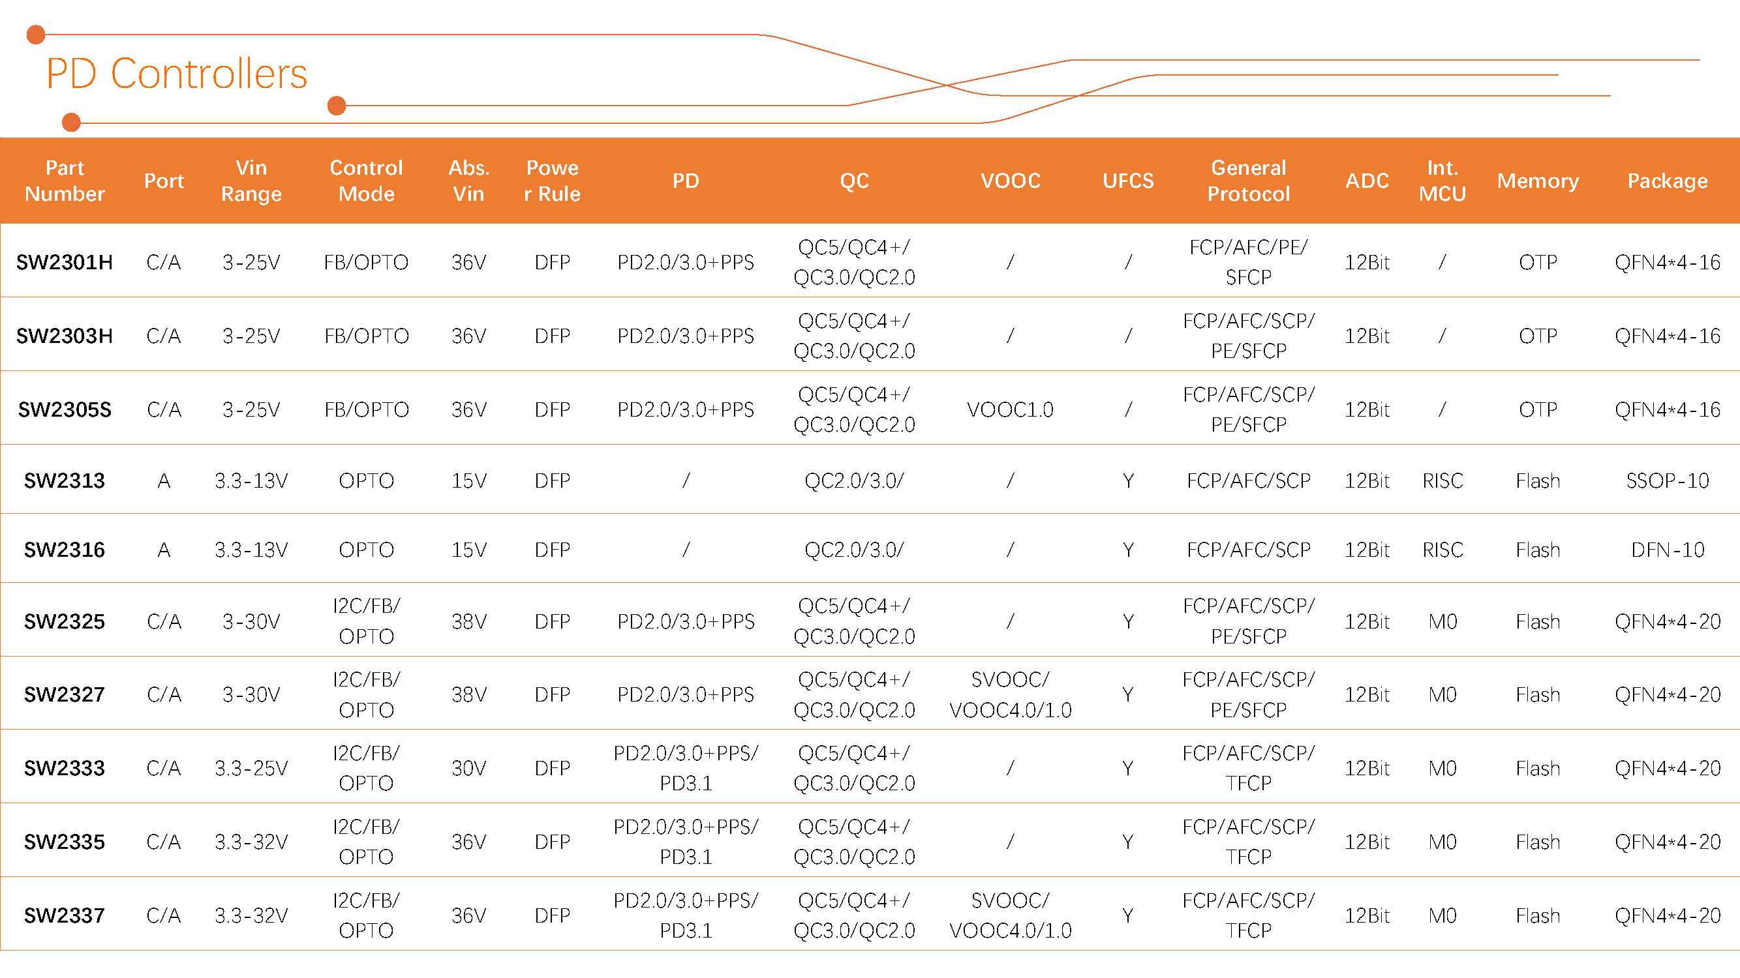This screenshot has width=1740, height=978.
Task: Select the SW2327 part number
Action: pos(65,694)
